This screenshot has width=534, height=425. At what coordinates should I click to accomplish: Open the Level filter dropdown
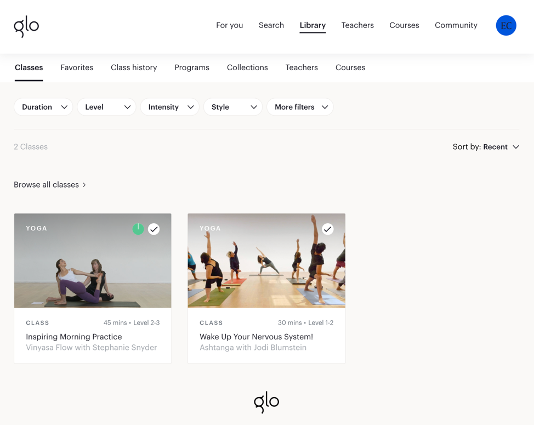click(x=106, y=107)
